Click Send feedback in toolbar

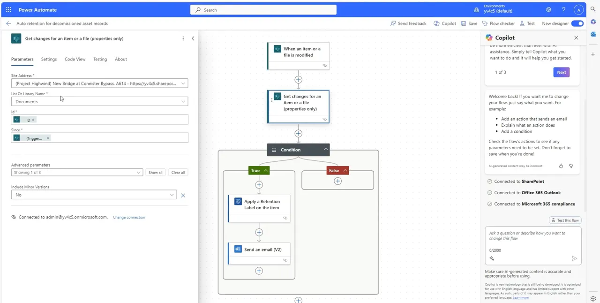point(408,23)
